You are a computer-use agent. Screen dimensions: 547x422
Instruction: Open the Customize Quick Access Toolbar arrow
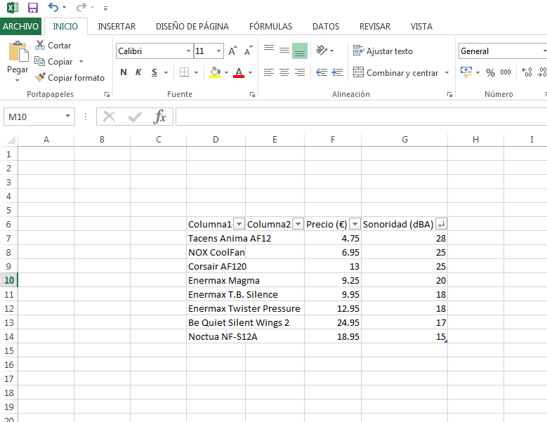(x=105, y=8)
